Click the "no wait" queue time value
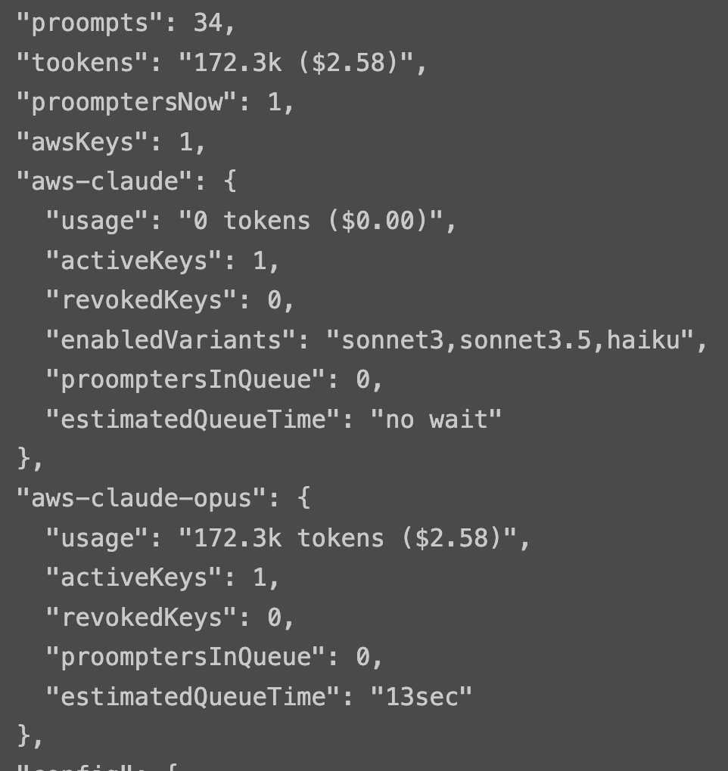 click(436, 419)
